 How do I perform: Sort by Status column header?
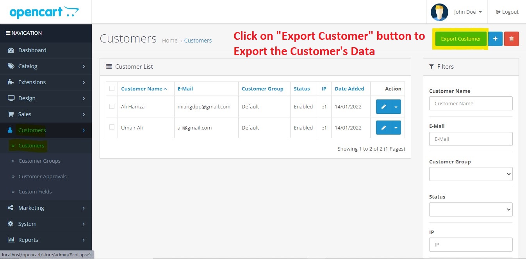[x=302, y=89]
